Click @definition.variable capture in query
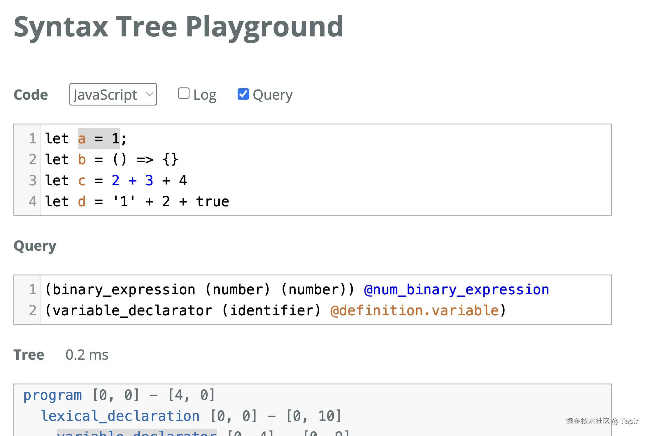The height and width of the screenshot is (436, 649). (414, 311)
